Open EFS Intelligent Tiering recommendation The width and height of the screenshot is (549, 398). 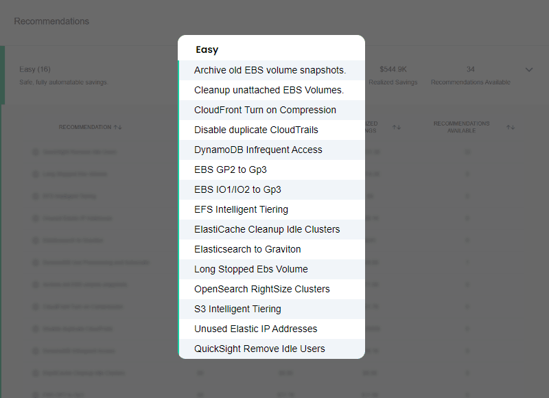241,209
